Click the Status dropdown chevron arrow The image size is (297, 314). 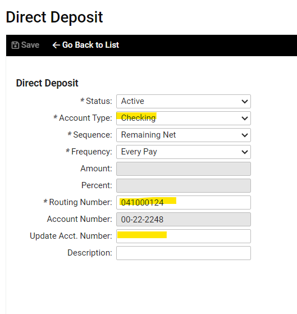245,102
